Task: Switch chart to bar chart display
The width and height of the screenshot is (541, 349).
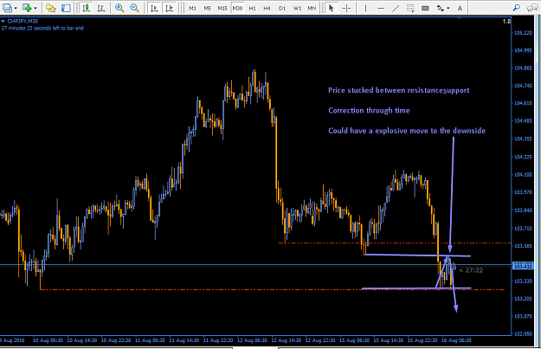Action: pyautogui.click(x=100, y=8)
